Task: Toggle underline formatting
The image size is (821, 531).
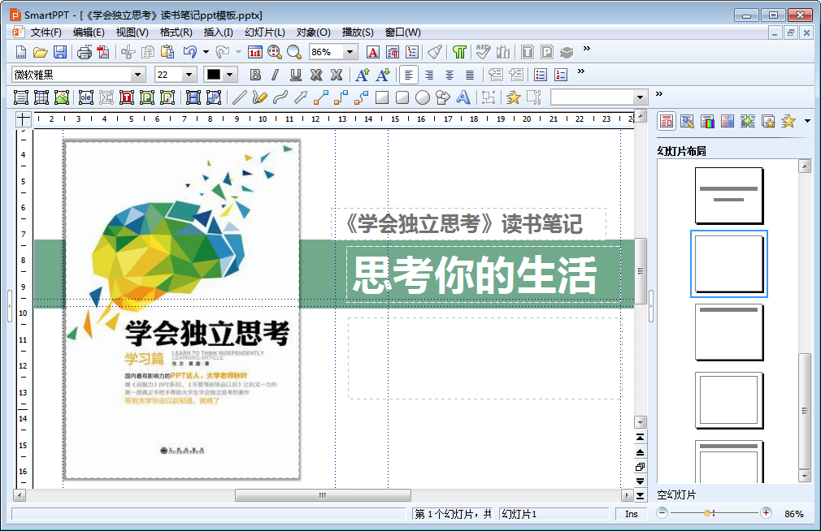Action: click(x=296, y=75)
